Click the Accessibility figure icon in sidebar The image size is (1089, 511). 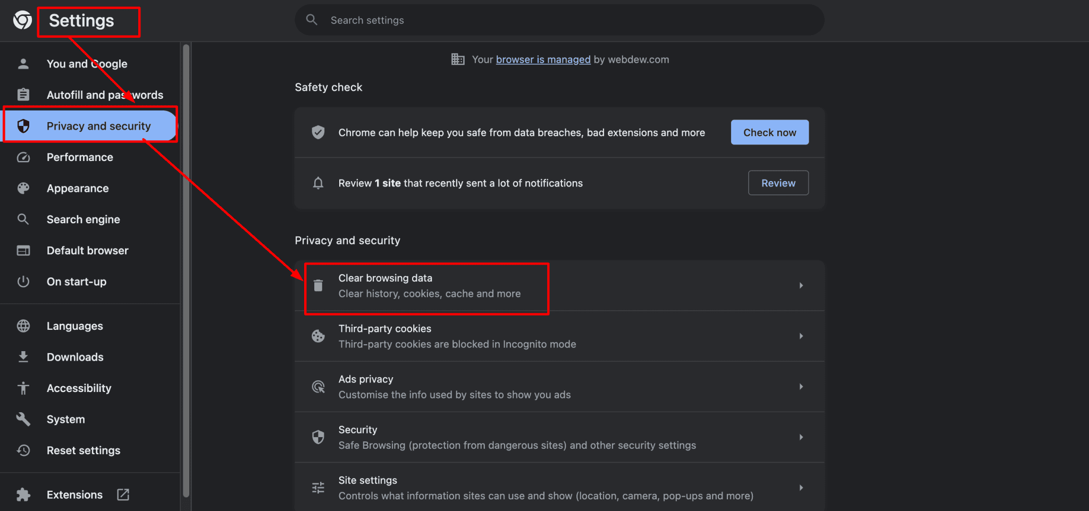tap(23, 388)
